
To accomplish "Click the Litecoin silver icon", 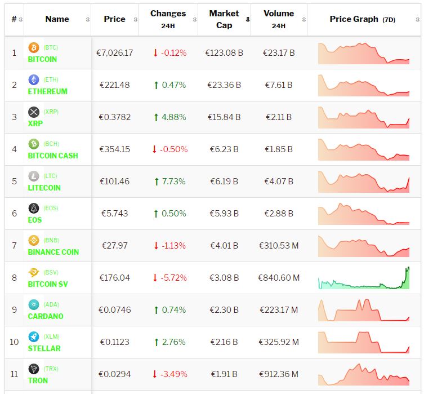I will click(33, 176).
